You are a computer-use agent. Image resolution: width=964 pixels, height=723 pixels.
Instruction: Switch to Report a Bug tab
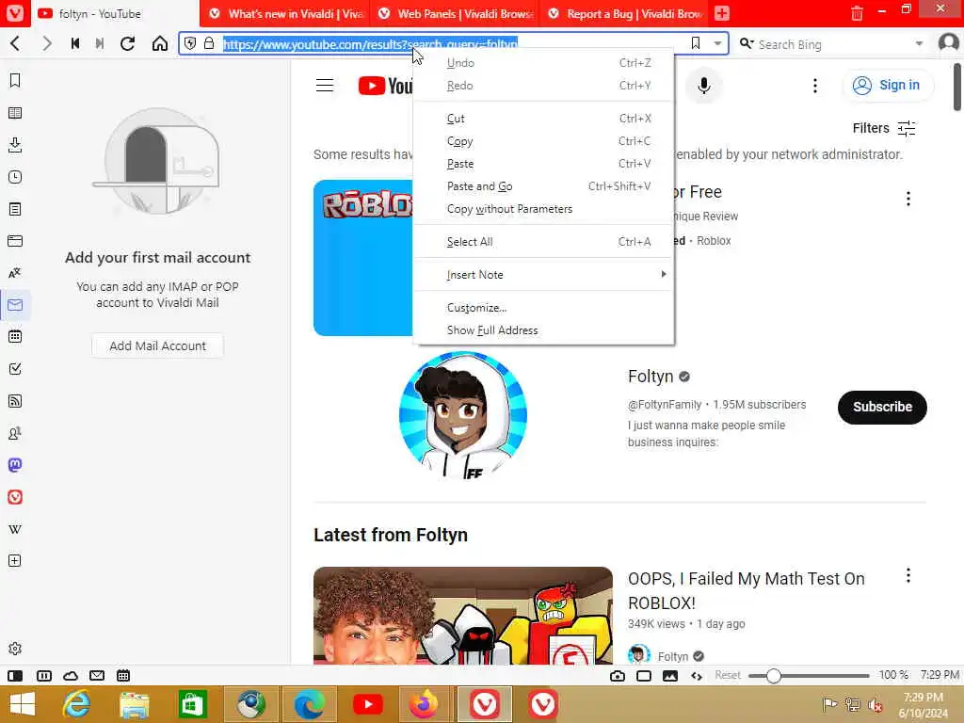pyautogui.click(x=624, y=13)
